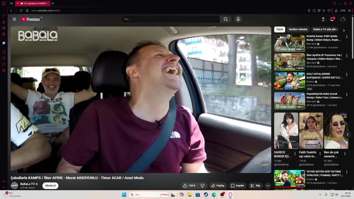Open Opera tab search magnifier
Viewport: 354px width, 199px height.
(x=334, y=3)
